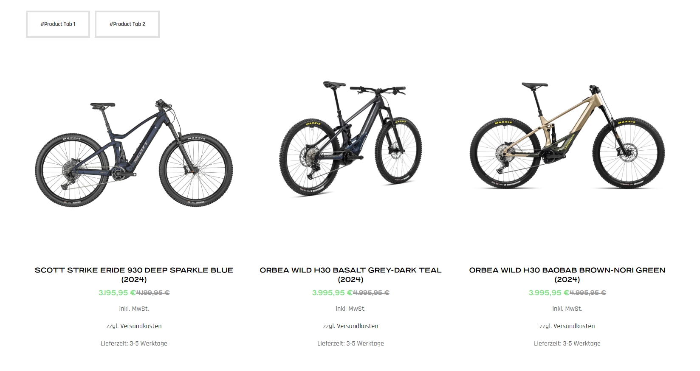This screenshot has width=700, height=371.
Task: Open the #Product Tab 1 tab
Action: (58, 24)
